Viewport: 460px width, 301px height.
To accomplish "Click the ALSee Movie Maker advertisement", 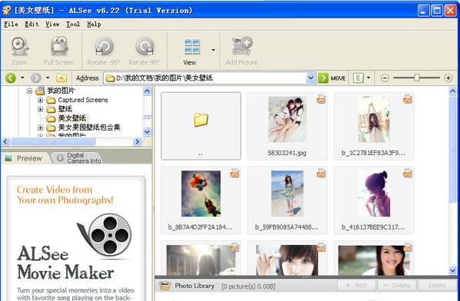I will click(x=76, y=239).
